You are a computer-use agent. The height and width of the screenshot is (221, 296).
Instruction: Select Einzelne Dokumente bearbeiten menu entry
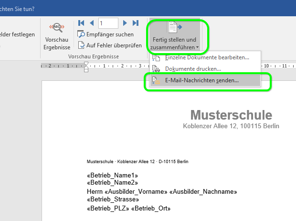[205, 57]
